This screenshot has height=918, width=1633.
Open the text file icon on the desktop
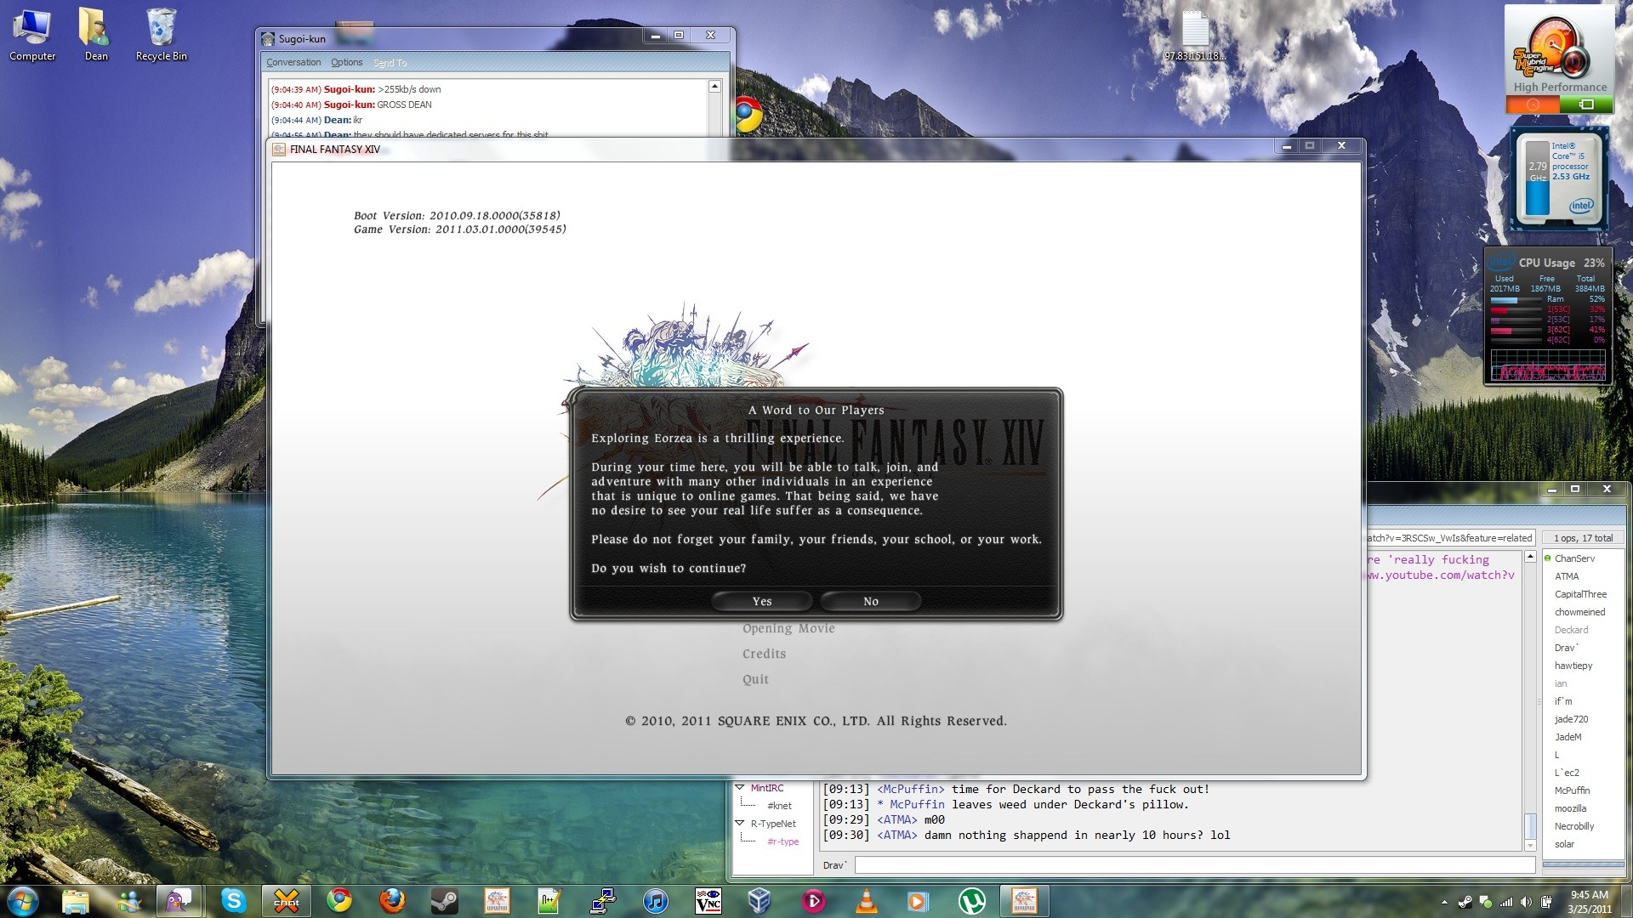(1195, 36)
